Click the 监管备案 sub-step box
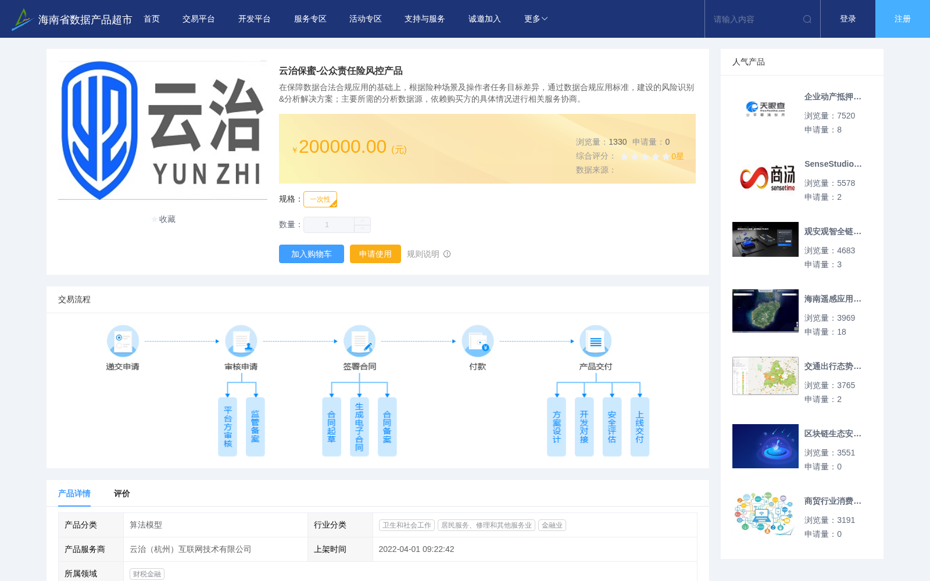Image resolution: width=930 pixels, height=581 pixels. [x=255, y=427]
